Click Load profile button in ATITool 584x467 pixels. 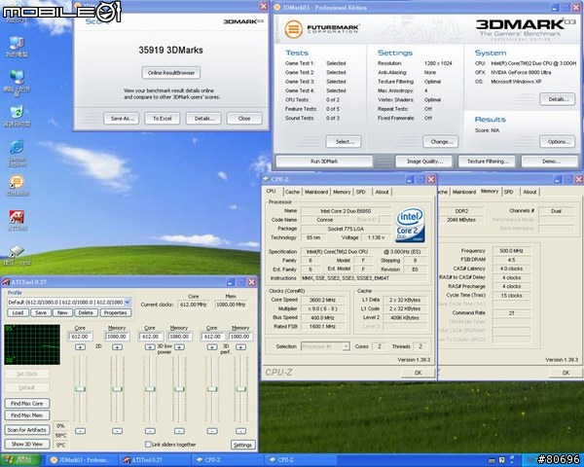[x=18, y=313]
